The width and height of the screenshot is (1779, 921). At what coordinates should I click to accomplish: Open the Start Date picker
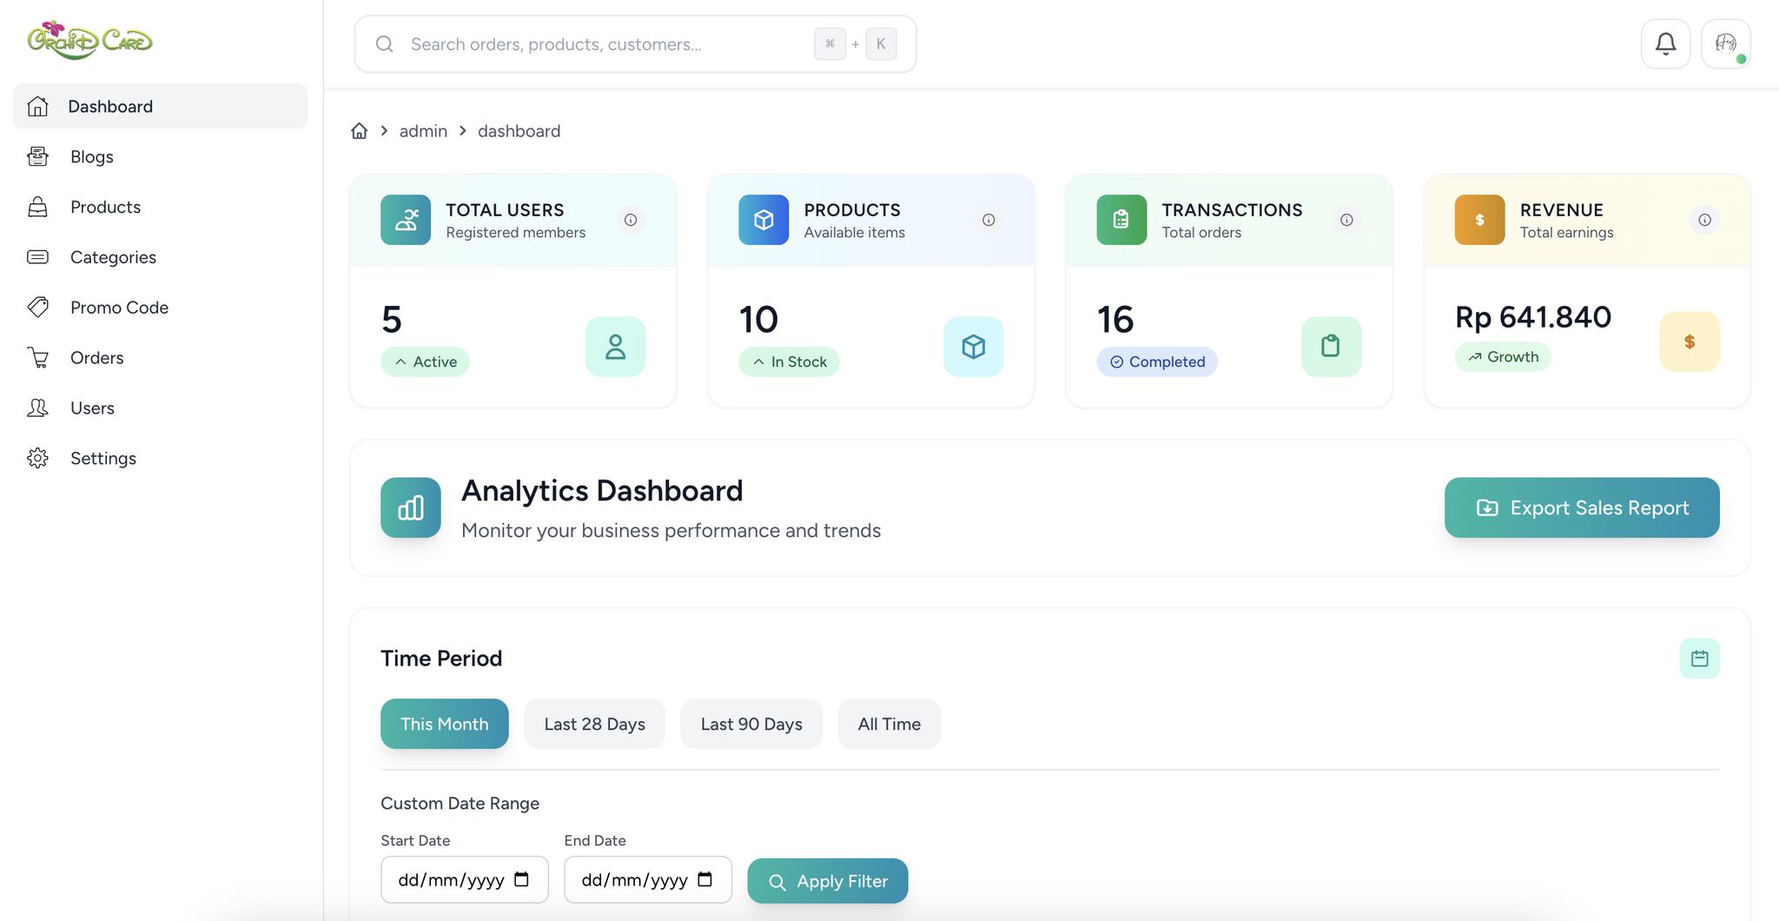pos(521,879)
